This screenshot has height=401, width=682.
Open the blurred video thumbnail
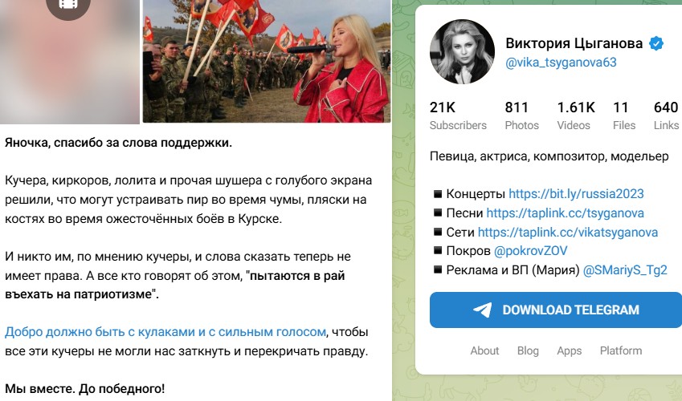point(70,62)
